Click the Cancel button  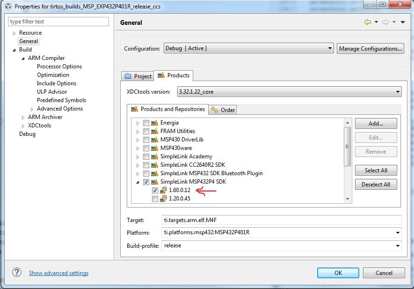tap(384, 273)
